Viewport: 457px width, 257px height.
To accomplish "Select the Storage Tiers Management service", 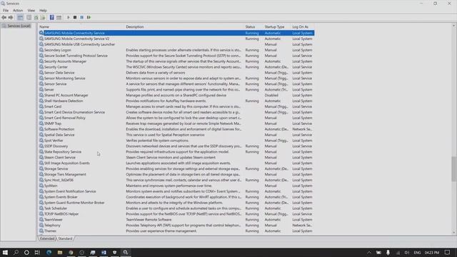I will coord(176,174).
